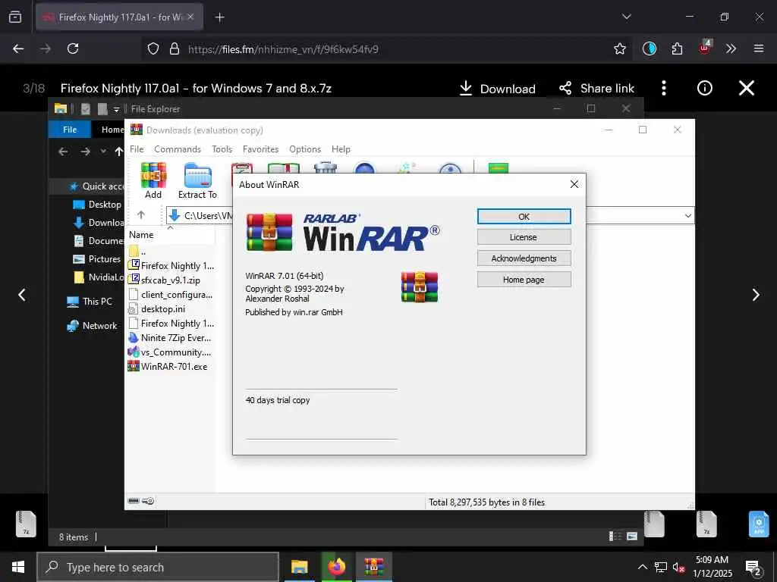Open Firefox hamburger application menu
This screenshot has width=777, height=582.
point(758,48)
